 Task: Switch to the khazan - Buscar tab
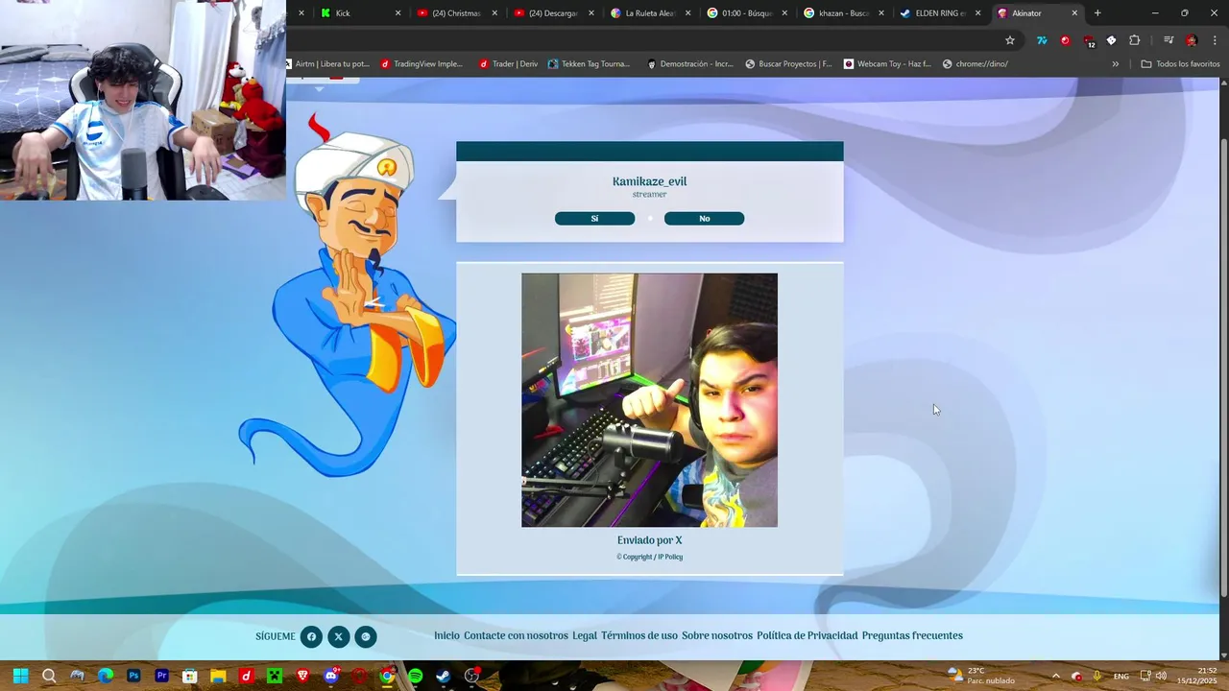pyautogui.click(x=843, y=13)
